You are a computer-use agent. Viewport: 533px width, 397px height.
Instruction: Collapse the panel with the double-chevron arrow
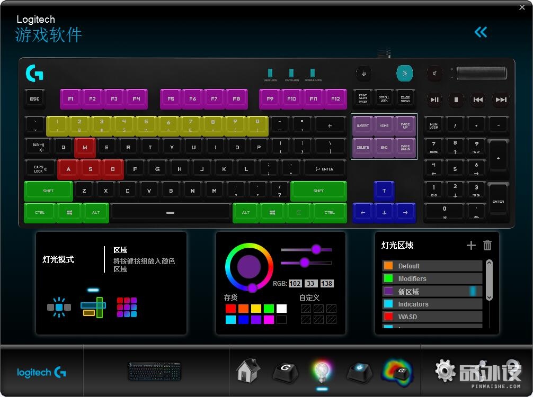pyautogui.click(x=481, y=32)
